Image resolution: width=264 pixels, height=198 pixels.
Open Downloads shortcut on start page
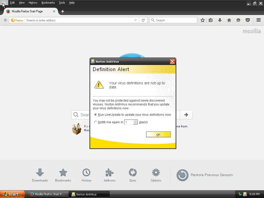point(40,175)
